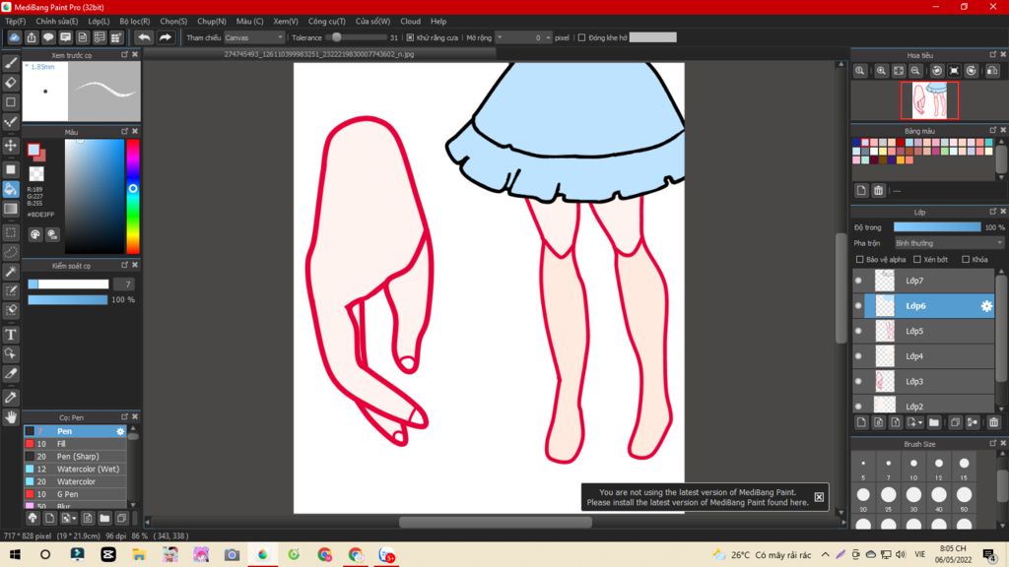Open Lớp6 layer settings gear
Screen dimensions: 1009x567
986,306
